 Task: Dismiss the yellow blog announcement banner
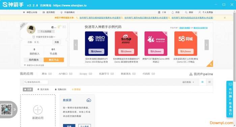coord(225,18)
